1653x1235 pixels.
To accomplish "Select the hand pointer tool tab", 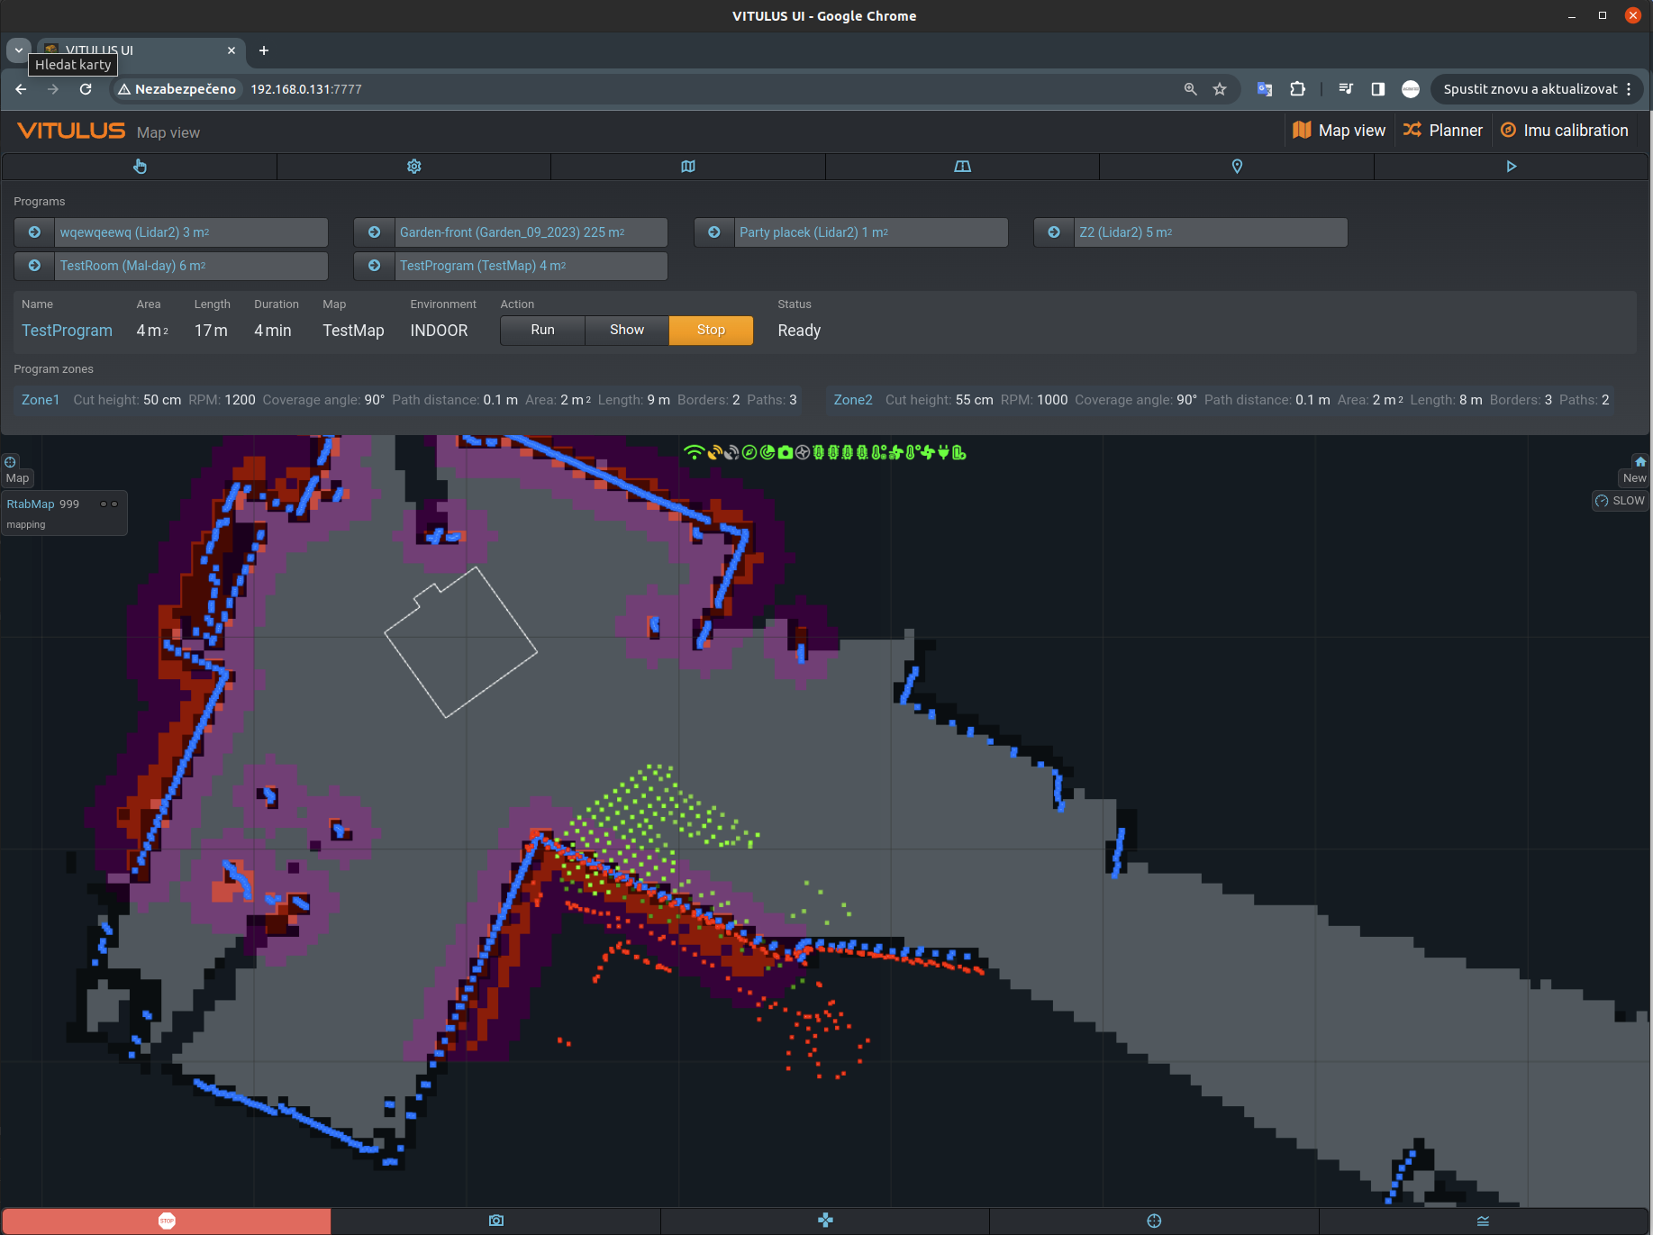I will coord(140,167).
